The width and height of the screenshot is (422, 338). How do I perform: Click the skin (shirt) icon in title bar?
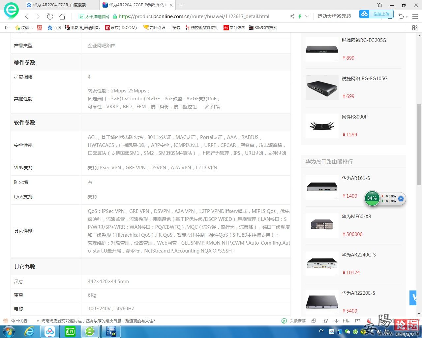(380, 5)
